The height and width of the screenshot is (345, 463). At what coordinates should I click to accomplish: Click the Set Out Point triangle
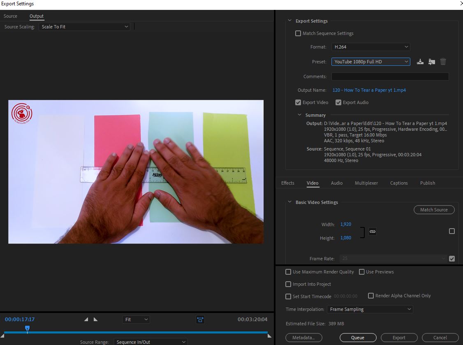(95, 320)
